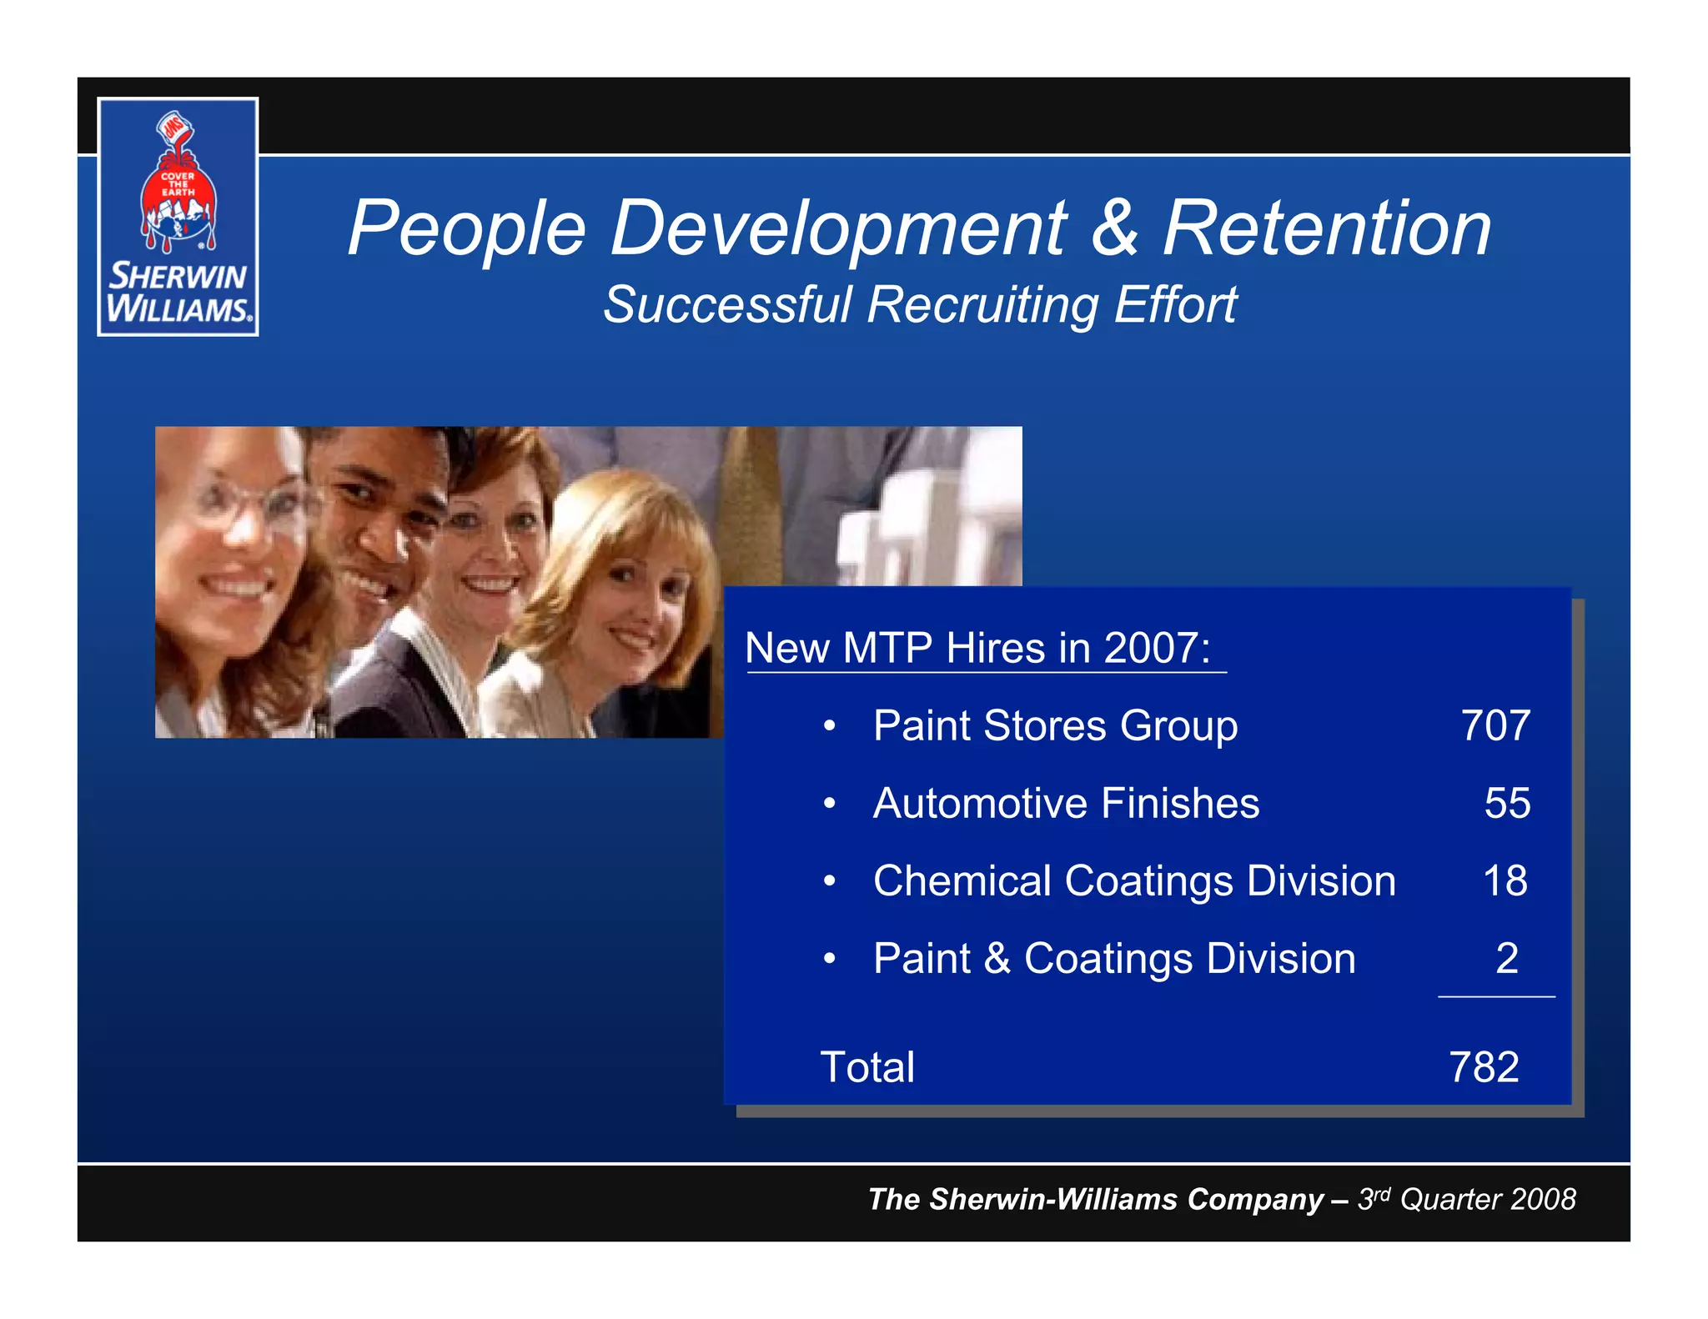Click The Sherwin-Williams Company footer text
Screen dimensions: 1708x1319
1095,1199
